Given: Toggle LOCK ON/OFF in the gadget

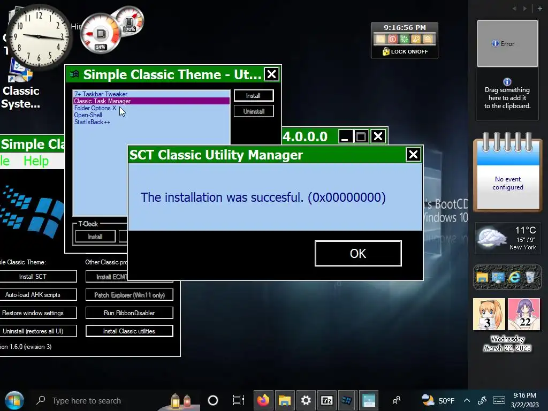Looking at the screenshot, I should pyautogui.click(x=405, y=51).
